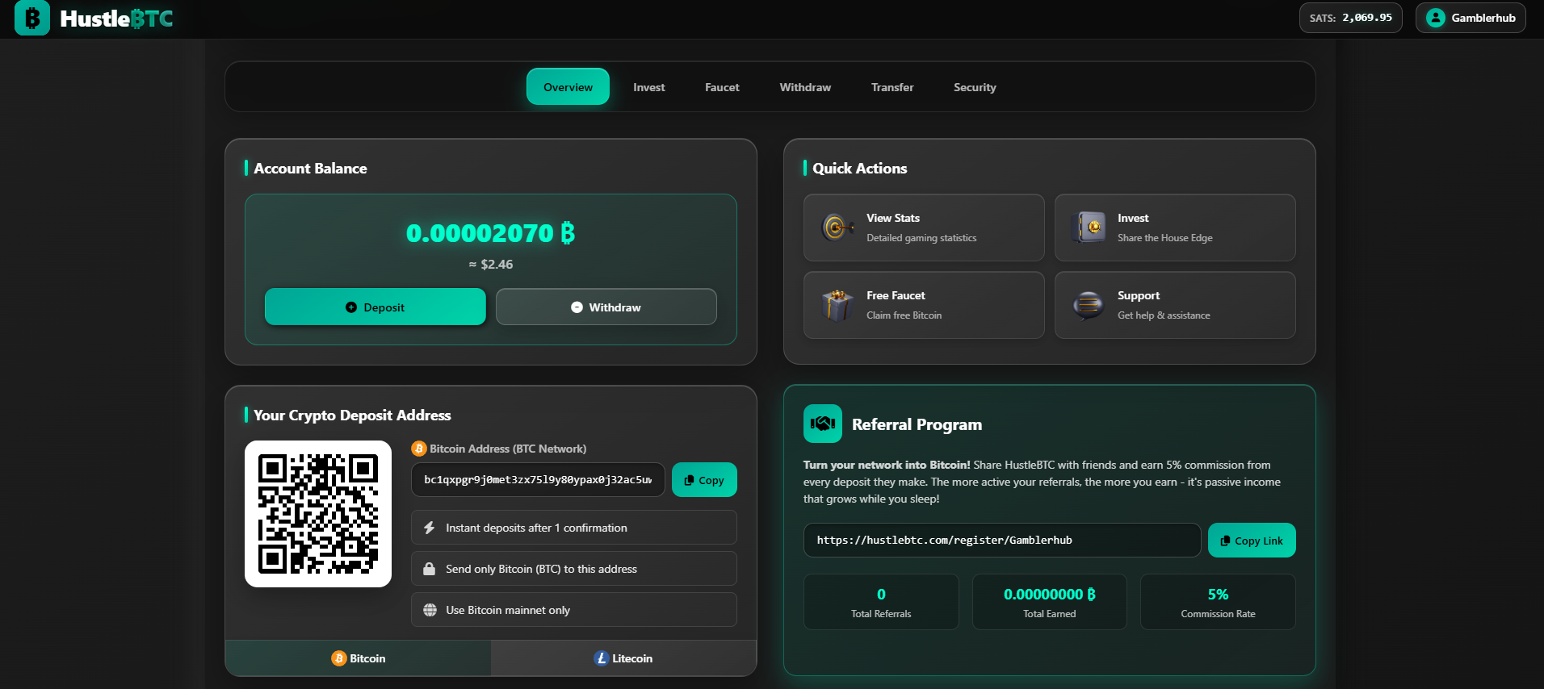
Task: Click the View Stats target icon
Action: pos(837,228)
